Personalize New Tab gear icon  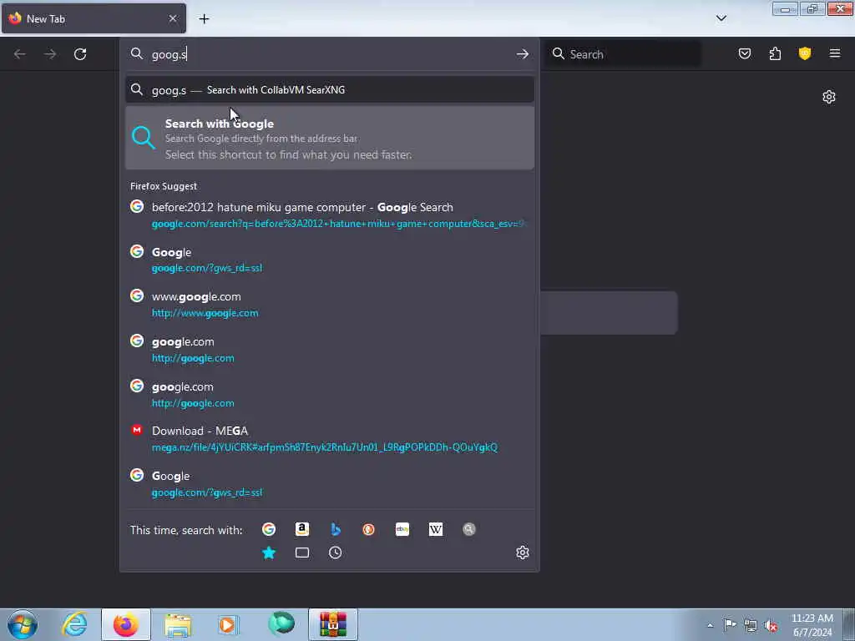coord(829,97)
